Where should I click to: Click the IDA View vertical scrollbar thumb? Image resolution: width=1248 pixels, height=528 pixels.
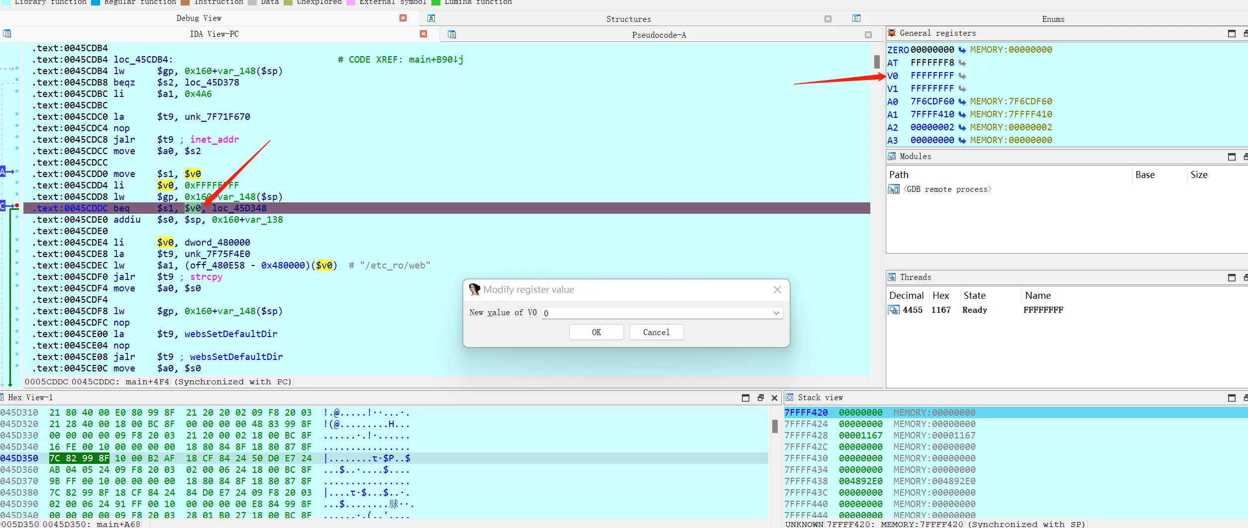pyautogui.click(x=877, y=62)
